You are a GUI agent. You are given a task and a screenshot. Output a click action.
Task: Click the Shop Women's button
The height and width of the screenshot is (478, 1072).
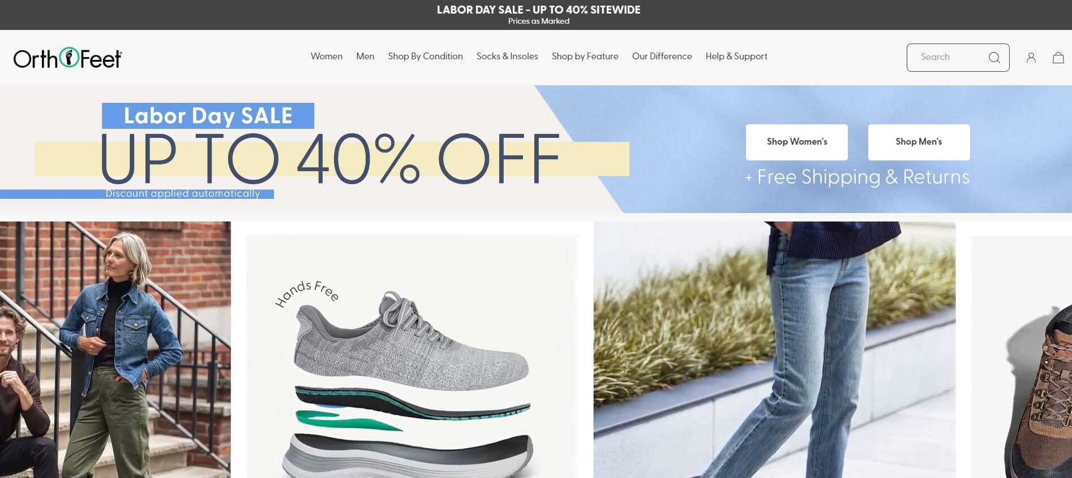pos(797,142)
